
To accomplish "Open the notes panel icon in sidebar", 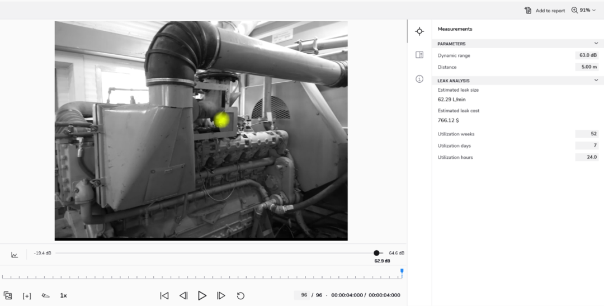I will [419, 55].
